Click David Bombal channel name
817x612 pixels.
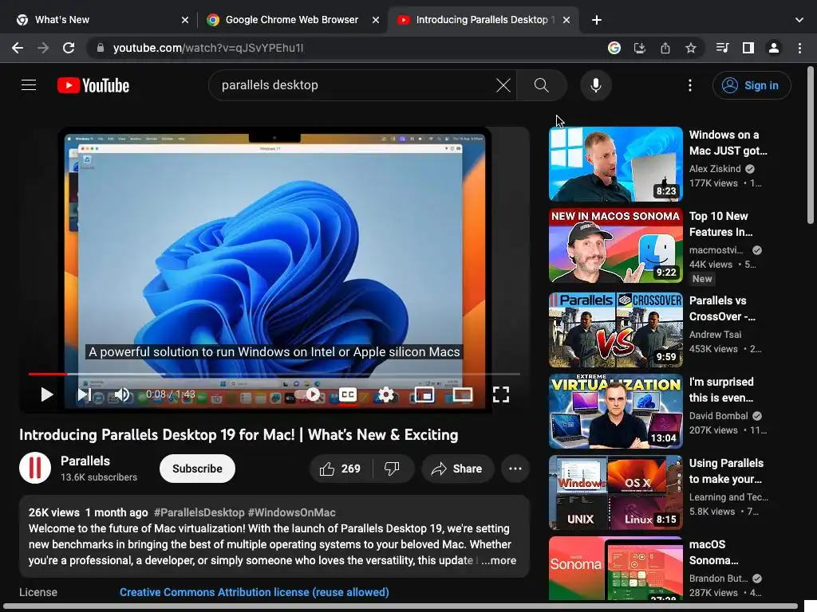tap(719, 416)
